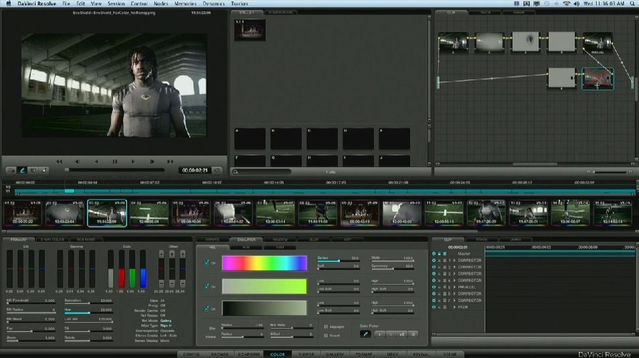Go to the Config page
The image size is (639, 358).
(x=191, y=355)
